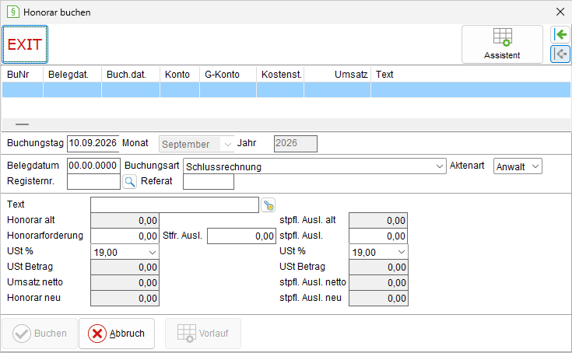The width and height of the screenshot is (572, 353).
Task: Click the Registernr. magnifier search icon
Action: click(129, 181)
